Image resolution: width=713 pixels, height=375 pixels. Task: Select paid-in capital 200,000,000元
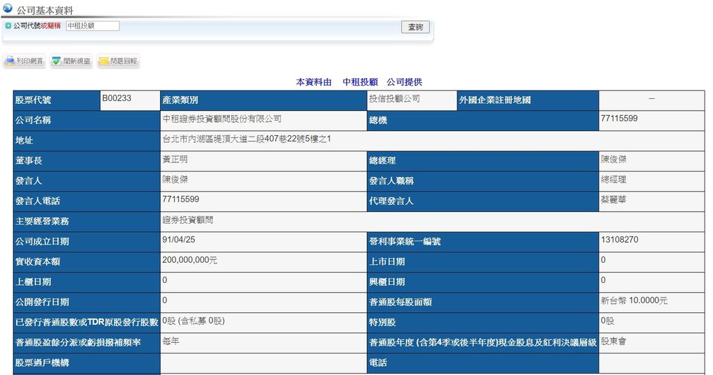189,260
